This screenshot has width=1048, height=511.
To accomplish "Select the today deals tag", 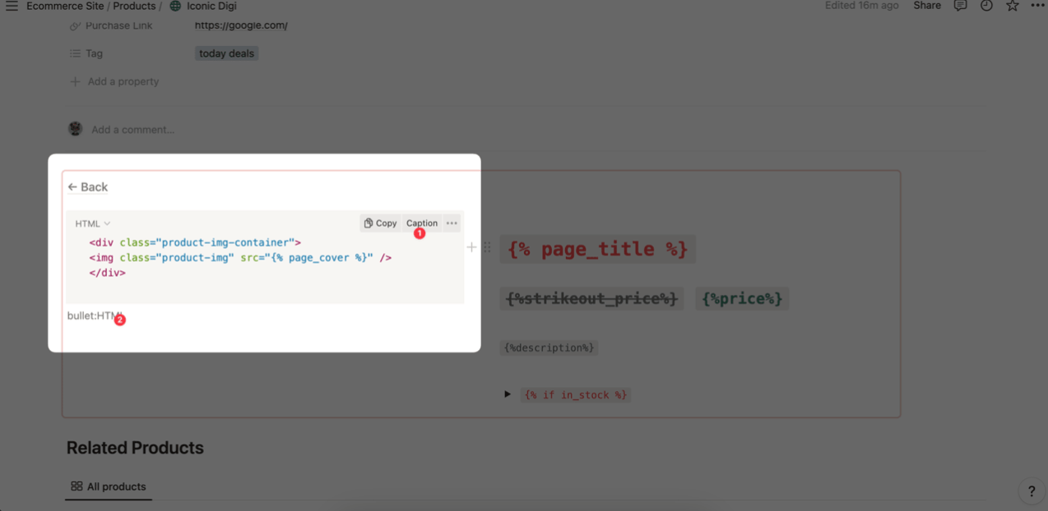I will point(227,53).
